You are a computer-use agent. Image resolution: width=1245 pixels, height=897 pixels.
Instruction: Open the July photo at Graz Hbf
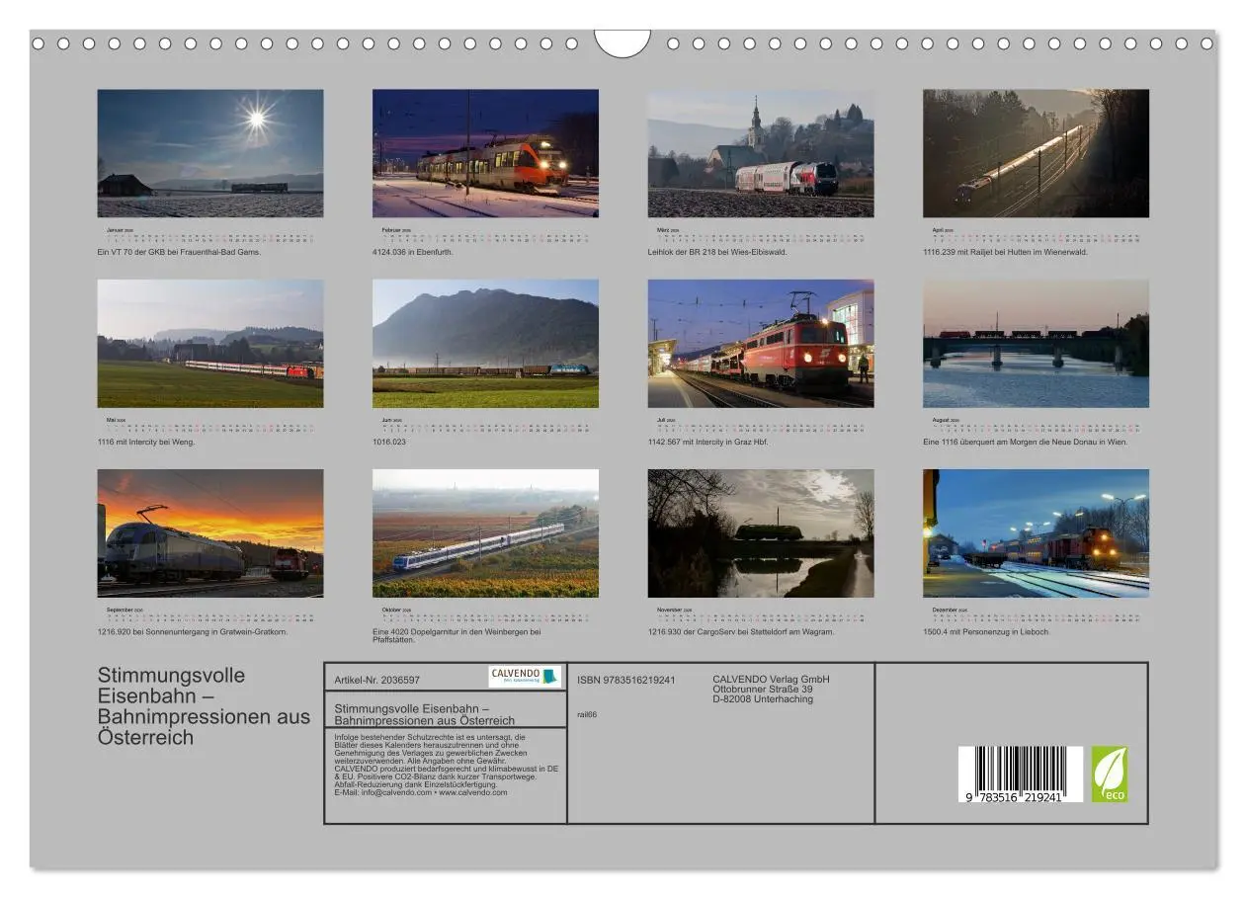761,343
